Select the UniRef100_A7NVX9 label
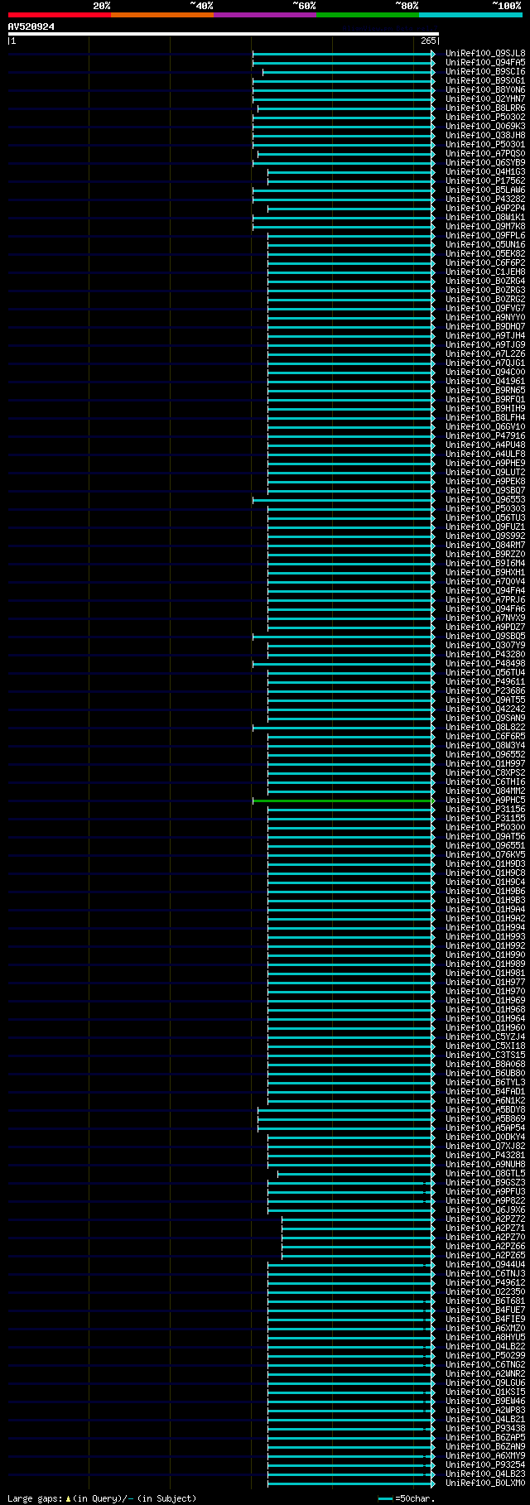 pyautogui.click(x=485, y=618)
